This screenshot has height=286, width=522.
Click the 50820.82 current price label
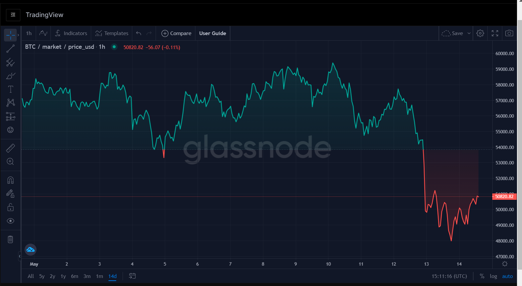coord(504,196)
